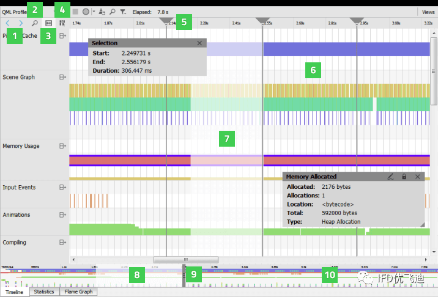Click the record circle button
Viewport: 438px width, 297px height.
pos(86,12)
